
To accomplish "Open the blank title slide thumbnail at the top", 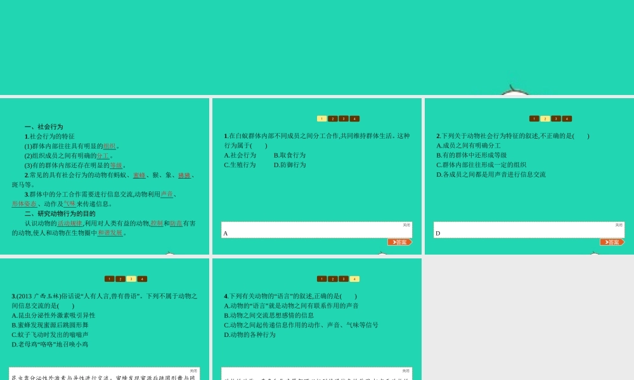I will click(317, 47).
